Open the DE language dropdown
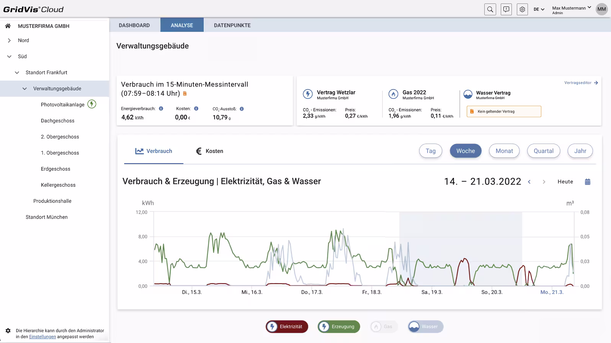Screen dimensions: 611x343 click(x=539, y=10)
